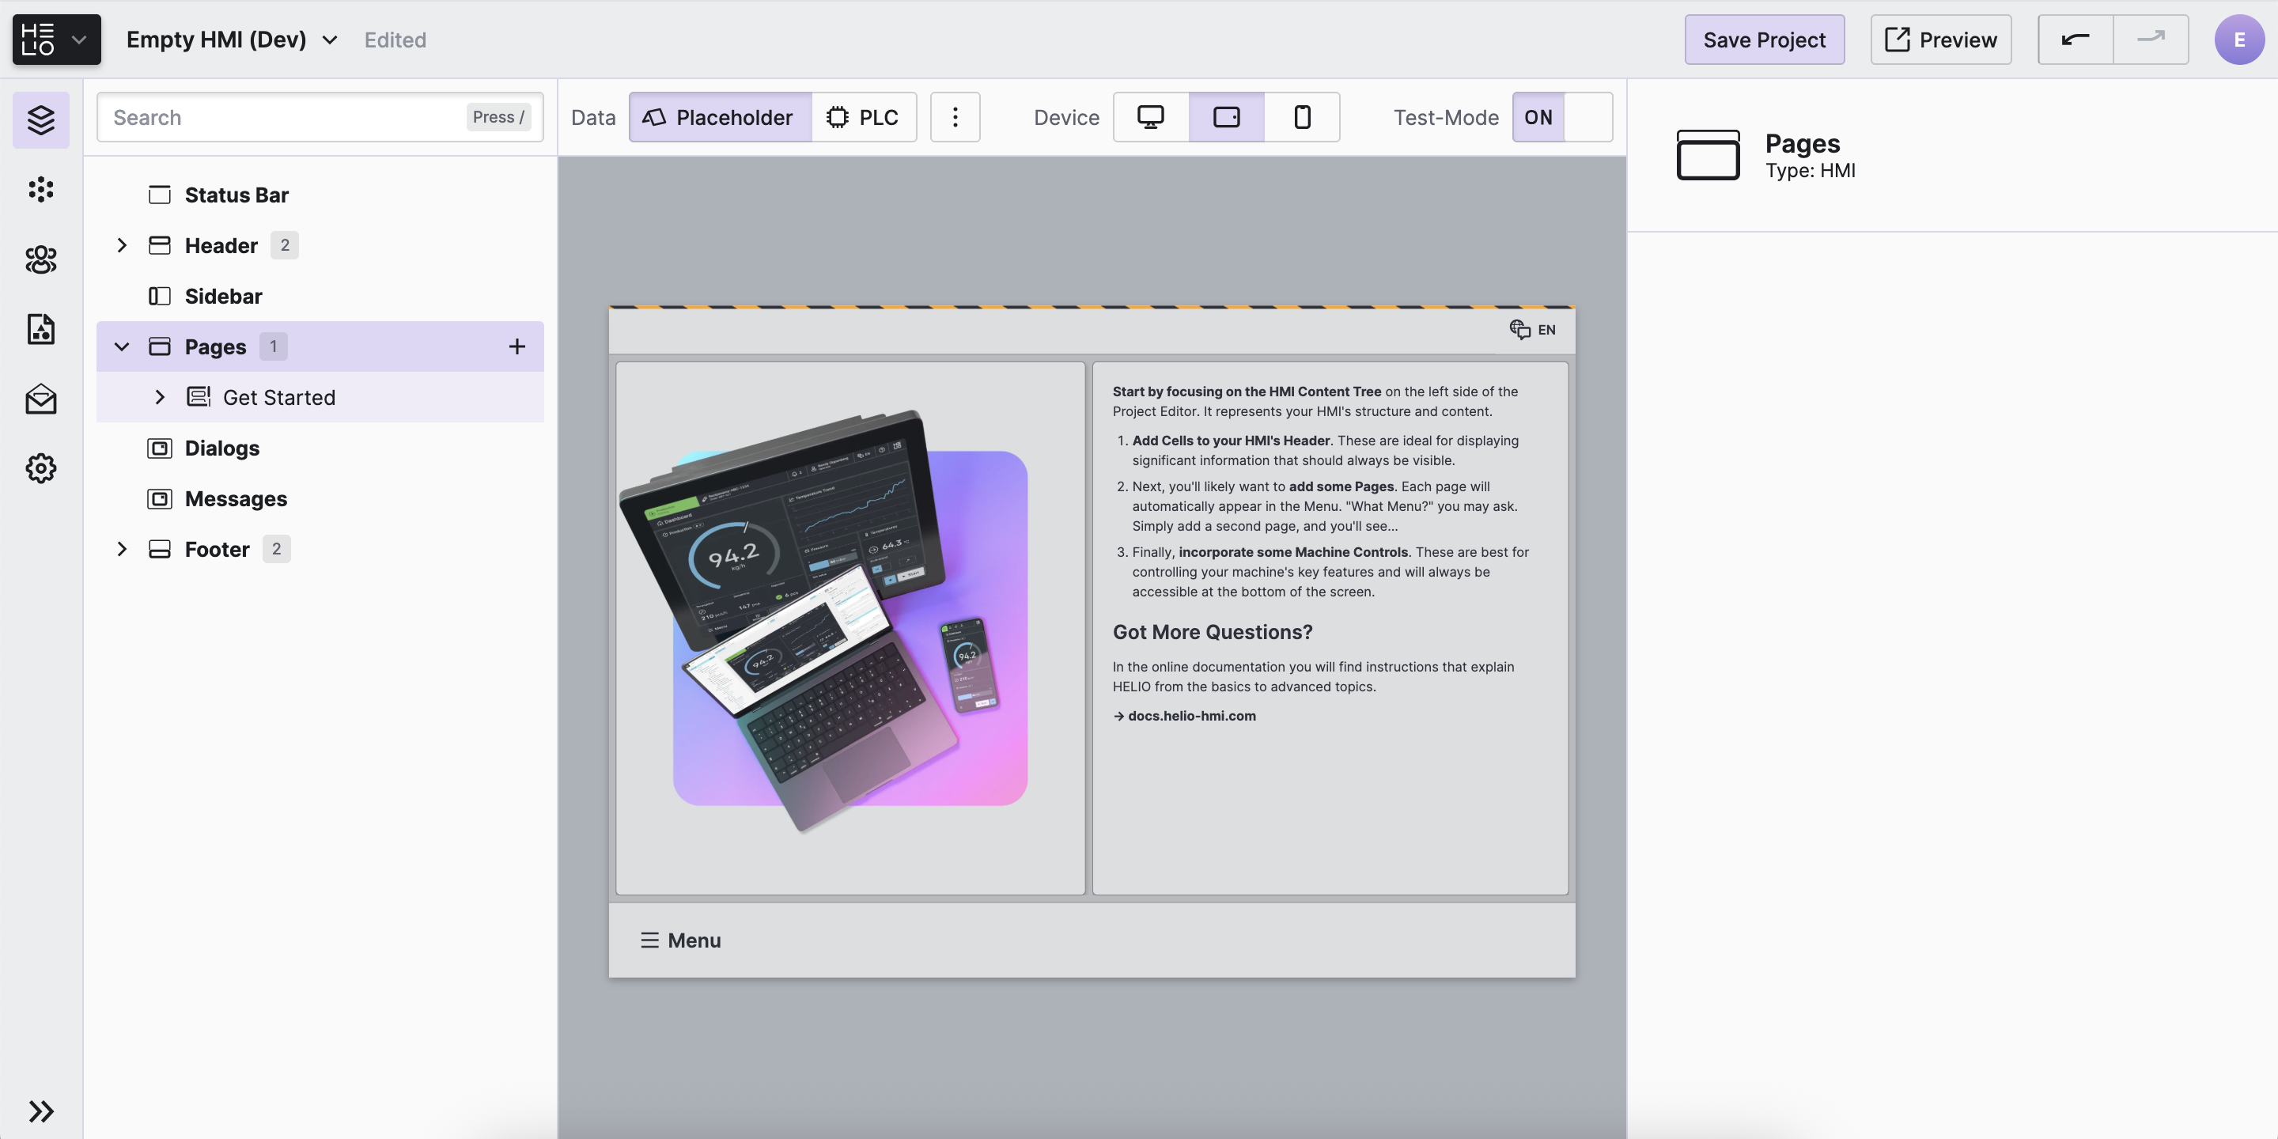Expand the Get Started page
The width and height of the screenshot is (2278, 1139).
point(160,398)
